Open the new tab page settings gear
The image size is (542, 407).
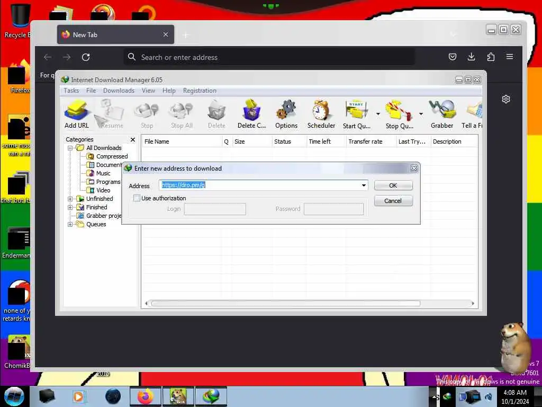pyautogui.click(x=505, y=99)
